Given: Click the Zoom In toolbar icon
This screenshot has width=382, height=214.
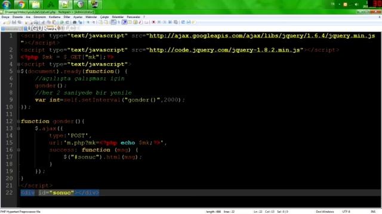Looking at the screenshot, I should coord(88,23).
